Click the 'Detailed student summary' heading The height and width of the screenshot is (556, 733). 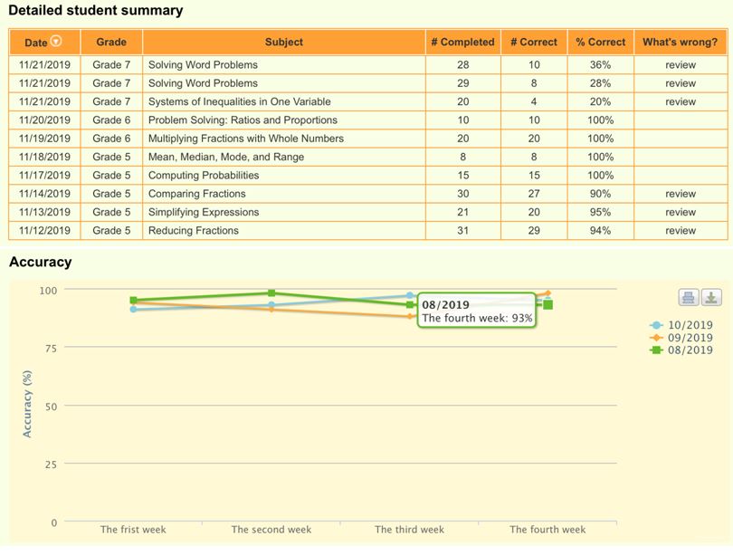coord(96,10)
